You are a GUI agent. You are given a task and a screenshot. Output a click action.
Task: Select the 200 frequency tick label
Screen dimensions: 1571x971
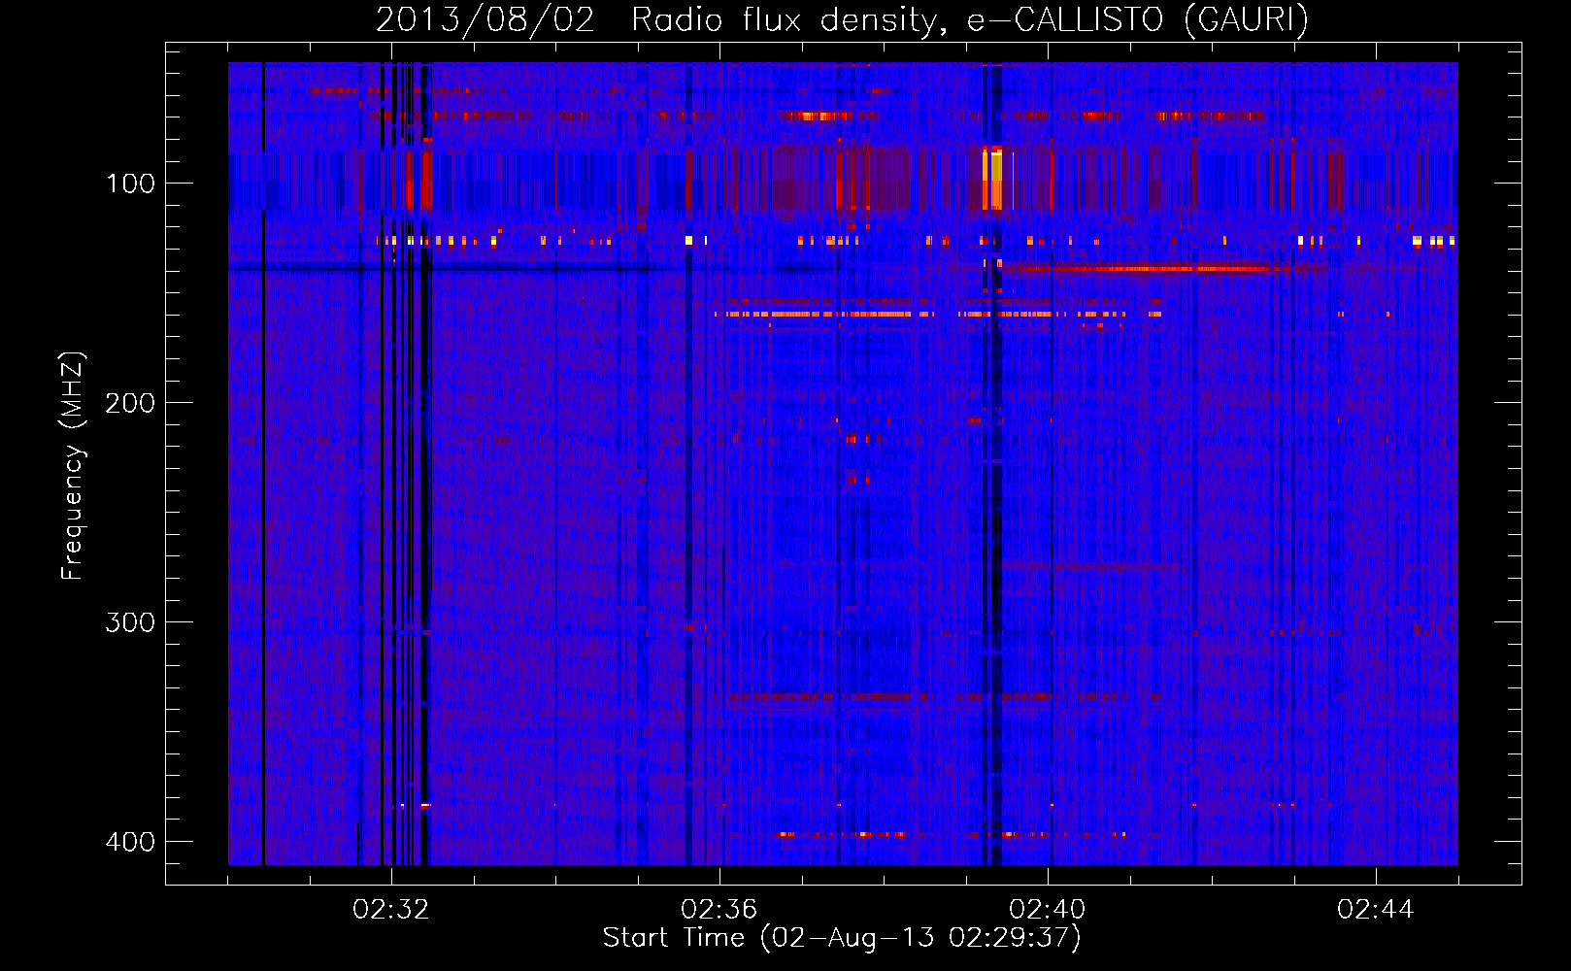click(130, 403)
